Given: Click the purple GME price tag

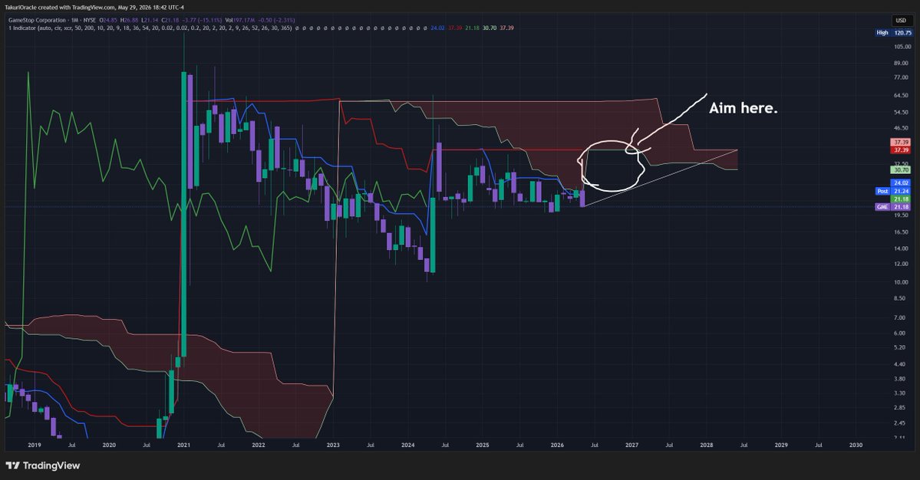Looking at the screenshot, I should (x=894, y=207).
